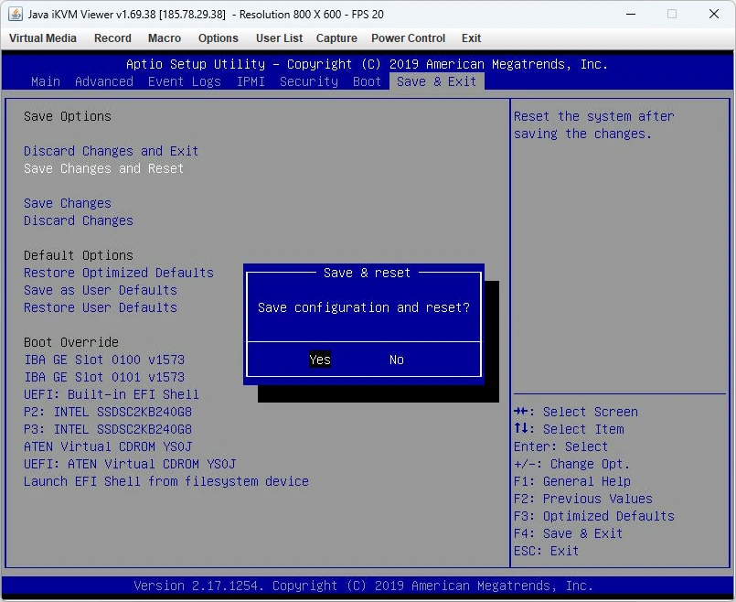The width and height of the screenshot is (736, 602).
Task: Choose No in Save & reset dialog
Action: [x=396, y=360]
